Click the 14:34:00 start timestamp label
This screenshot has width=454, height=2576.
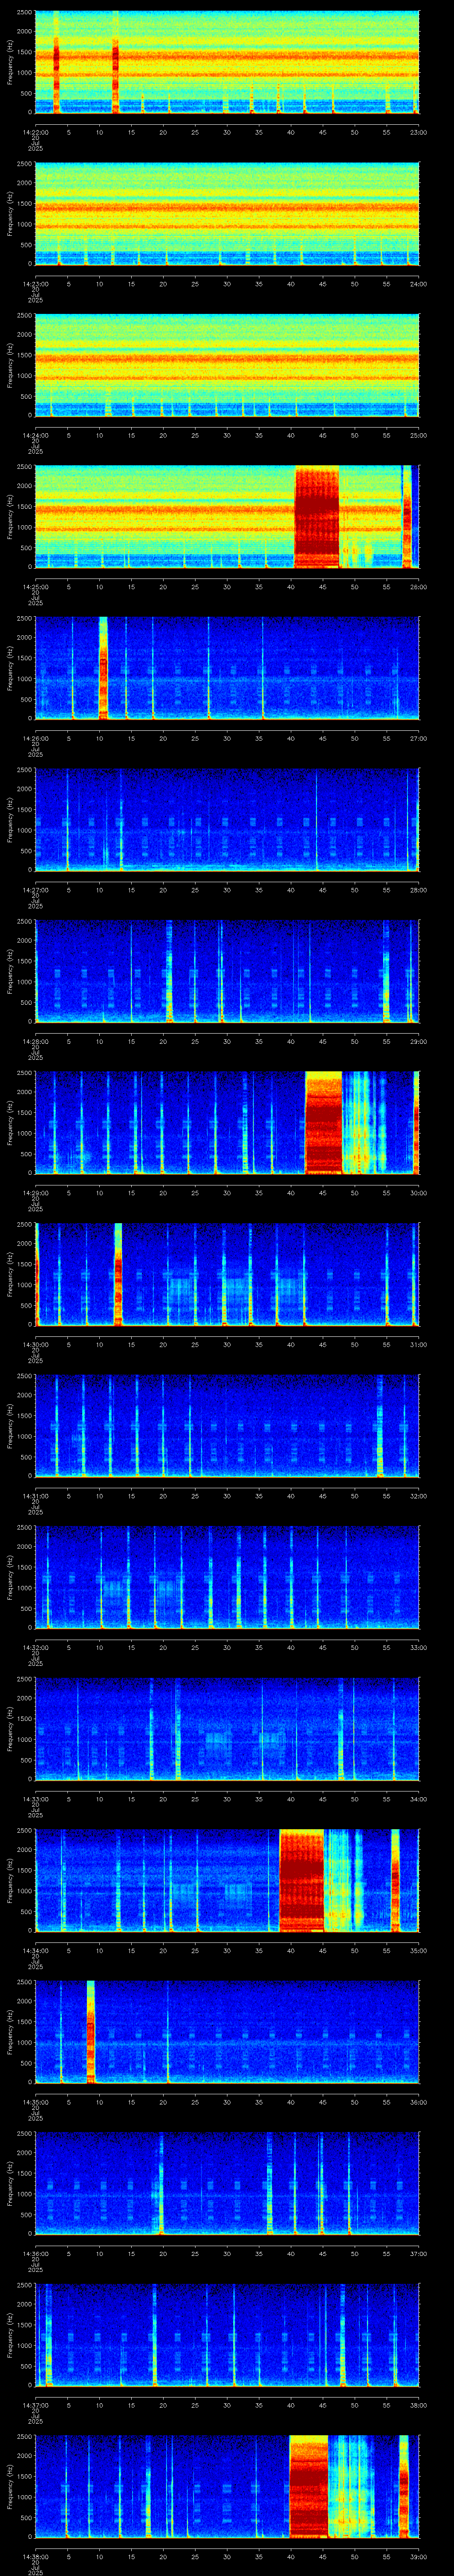(35, 1951)
